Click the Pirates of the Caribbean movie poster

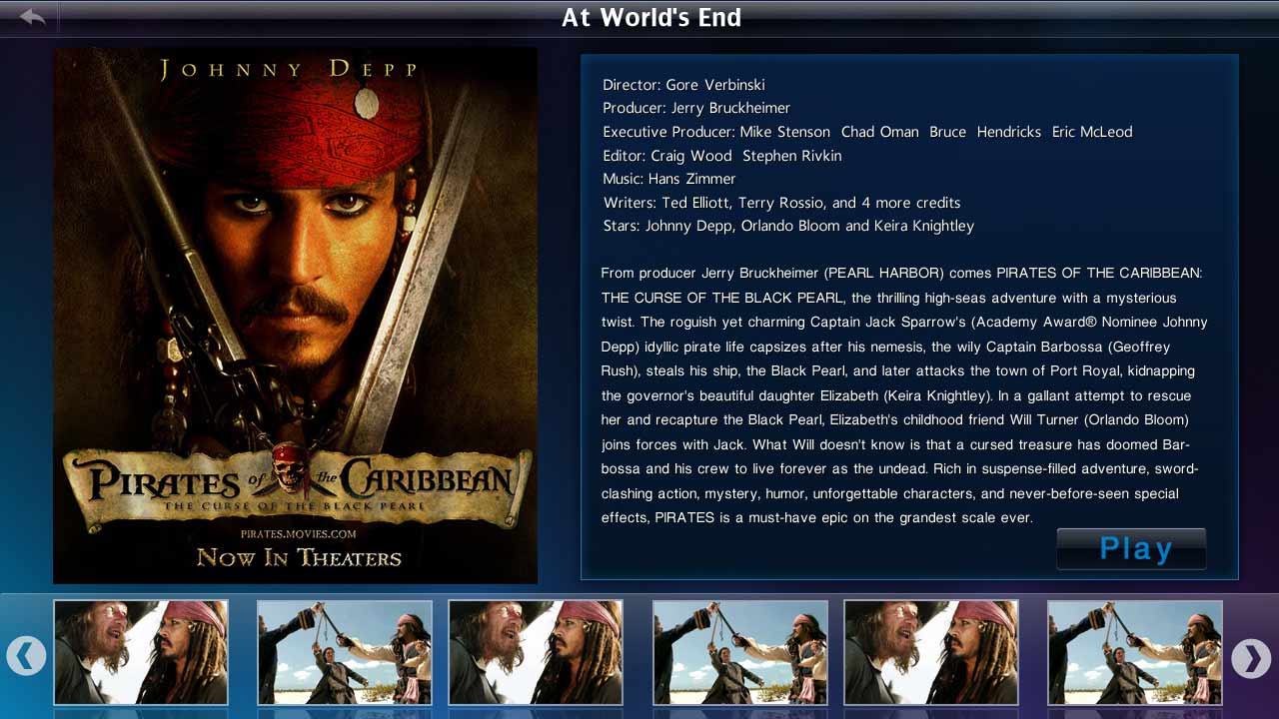(x=295, y=316)
